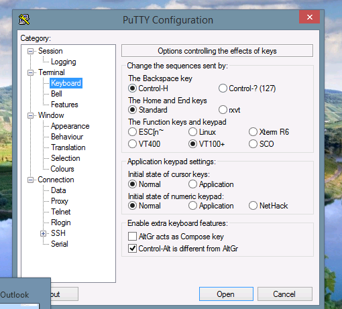Viewport: 342px width, 309px height.
Task: Open the Behaviour category
Action: 67,137
